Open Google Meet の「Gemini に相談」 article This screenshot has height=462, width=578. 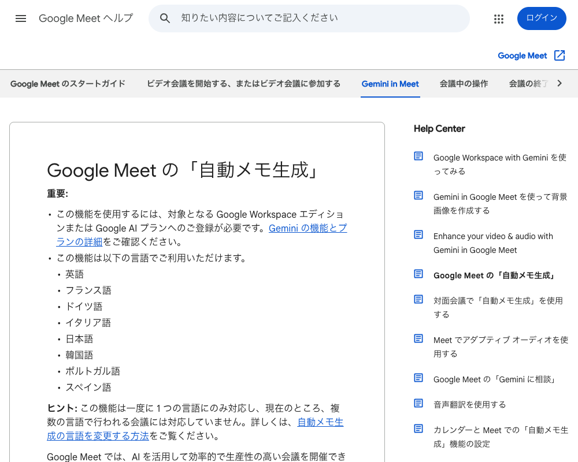pyautogui.click(x=494, y=379)
